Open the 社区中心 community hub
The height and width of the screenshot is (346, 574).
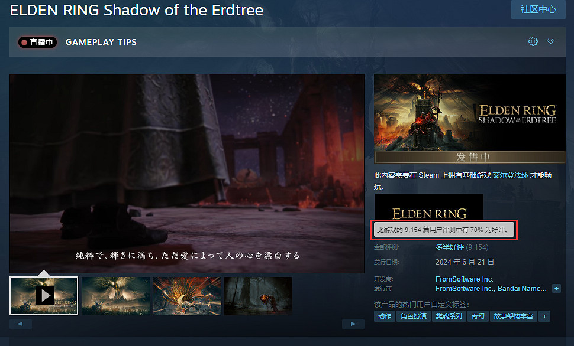coord(538,9)
